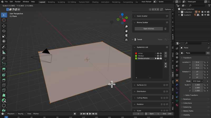
Task: Switch orthographic/perspective grid icon
Action: 126,40
